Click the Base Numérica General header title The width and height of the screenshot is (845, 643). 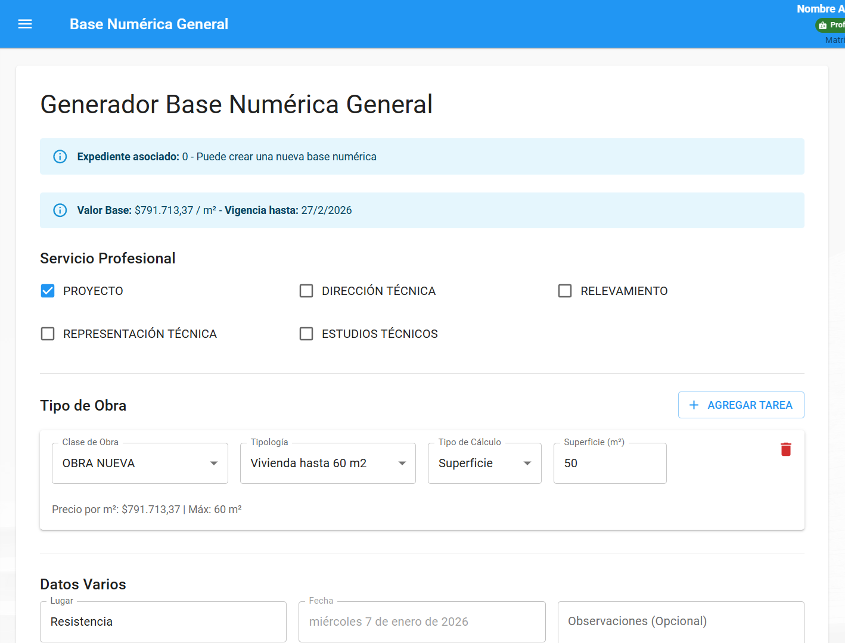coord(148,24)
